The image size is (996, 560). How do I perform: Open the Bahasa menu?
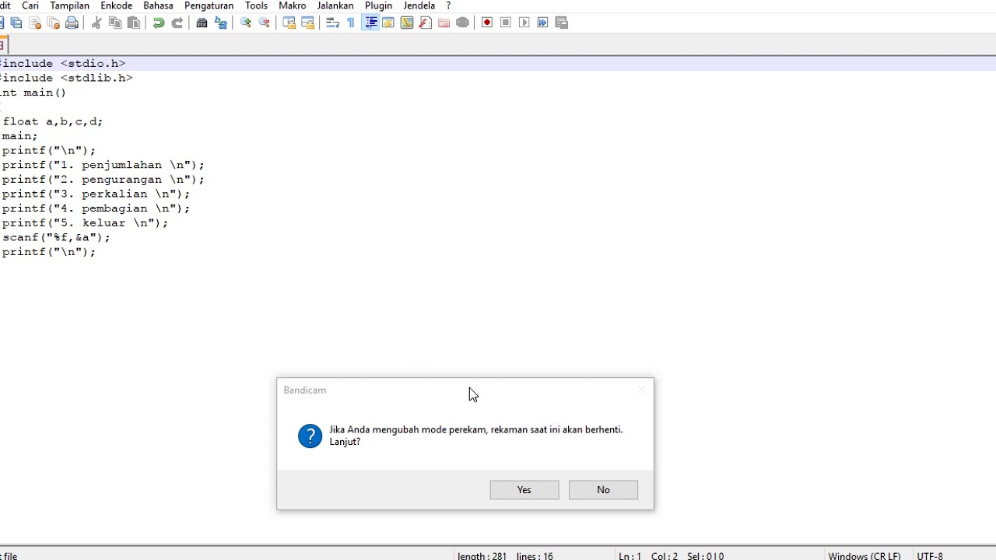coord(158,5)
